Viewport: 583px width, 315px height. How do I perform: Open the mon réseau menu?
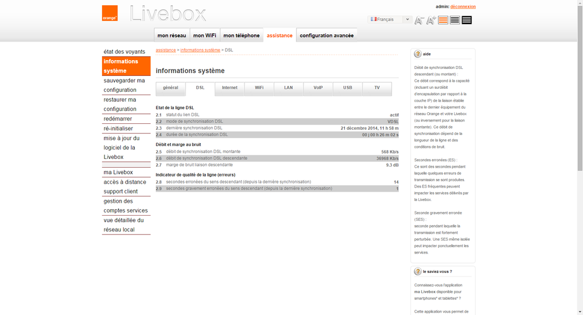tap(172, 36)
